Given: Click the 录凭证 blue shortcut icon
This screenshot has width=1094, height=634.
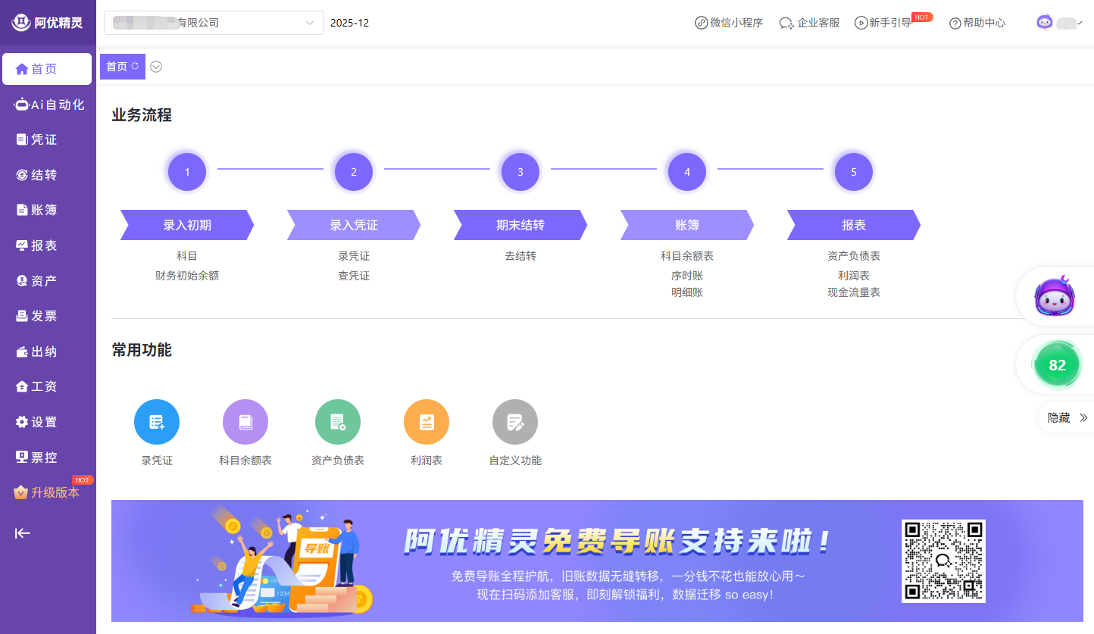Looking at the screenshot, I should [x=157, y=422].
